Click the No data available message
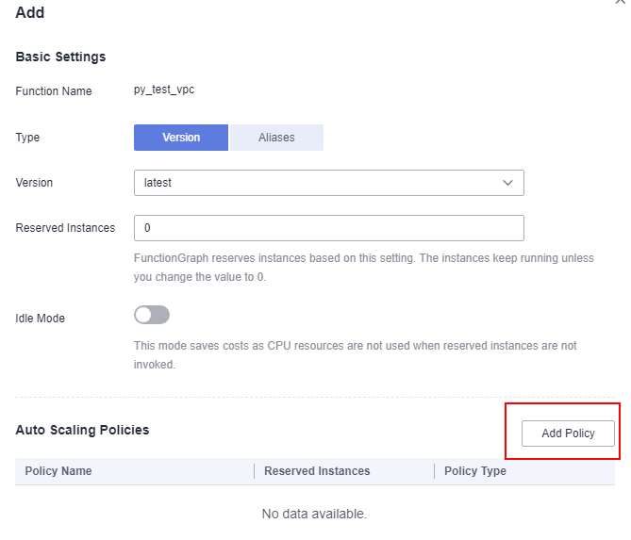Image resolution: width=631 pixels, height=540 pixels. (314, 514)
